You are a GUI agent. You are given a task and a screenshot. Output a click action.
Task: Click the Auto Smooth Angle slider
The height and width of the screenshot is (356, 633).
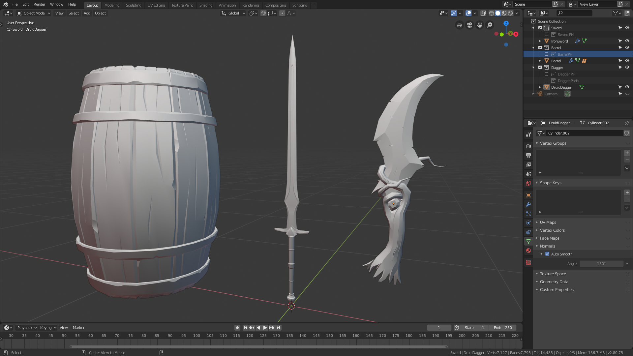pyautogui.click(x=601, y=264)
